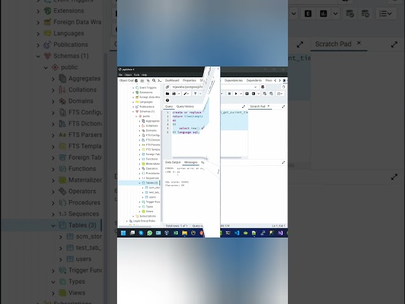Maximize Scratch Pad panel in small pgAdmin window
Image resolution: width=405 pixels, height=304 pixels.
[x=283, y=106]
